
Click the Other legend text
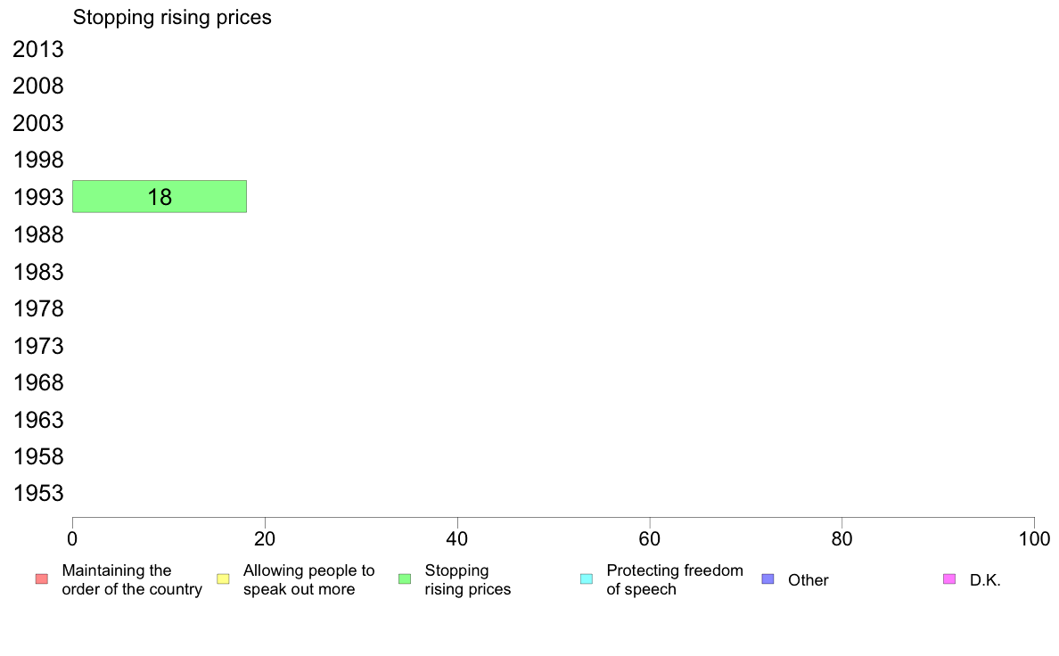tap(809, 580)
